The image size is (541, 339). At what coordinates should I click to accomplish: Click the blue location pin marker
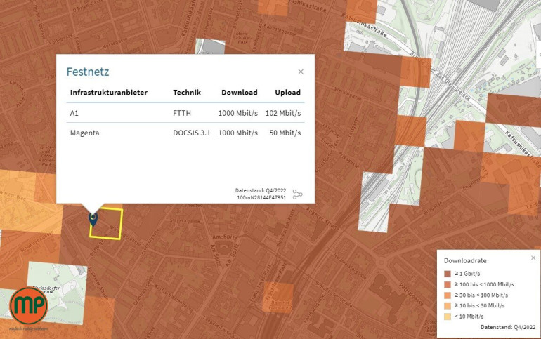click(x=93, y=219)
